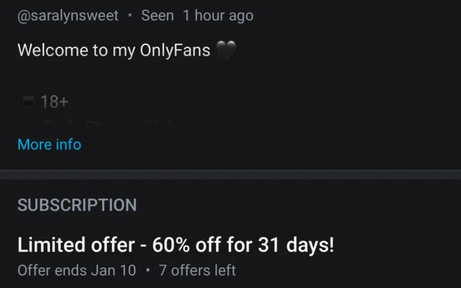Viewport: 461px width, 288px height.
Task: Select the Limited offer headline
Action: pyautogui.click(x=175, y=245)
